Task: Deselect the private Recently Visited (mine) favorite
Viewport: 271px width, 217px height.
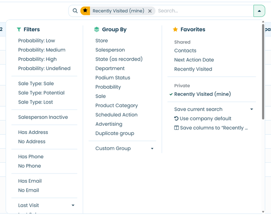Action: [202, 94]
